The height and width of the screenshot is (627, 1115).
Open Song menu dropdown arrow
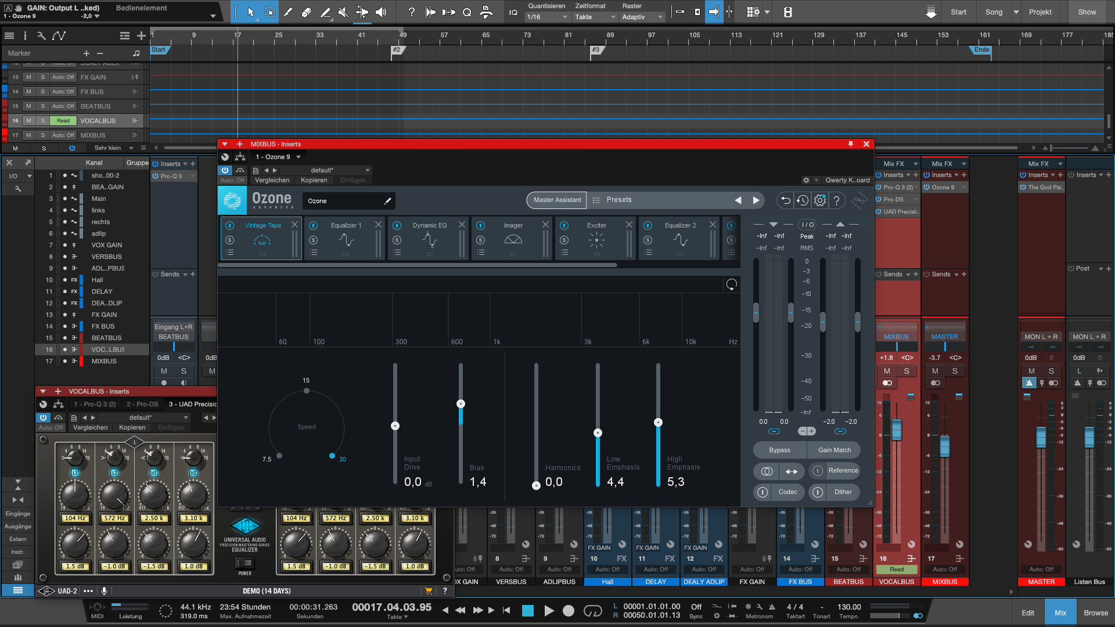pos(1016,12)
